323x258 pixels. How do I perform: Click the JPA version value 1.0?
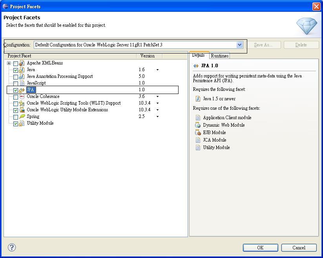point(142,90)
